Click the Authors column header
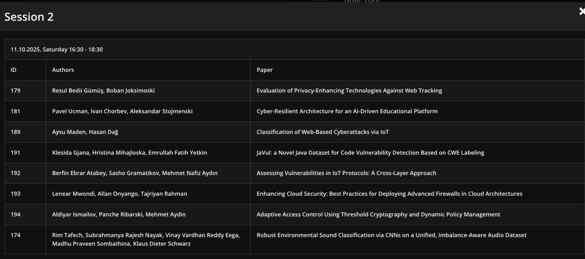The height and width of the screenshot is (259, 585). pos(63,70)
